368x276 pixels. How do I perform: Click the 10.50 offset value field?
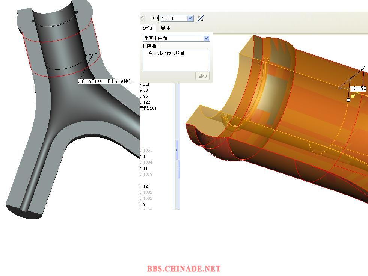point(173,18)
